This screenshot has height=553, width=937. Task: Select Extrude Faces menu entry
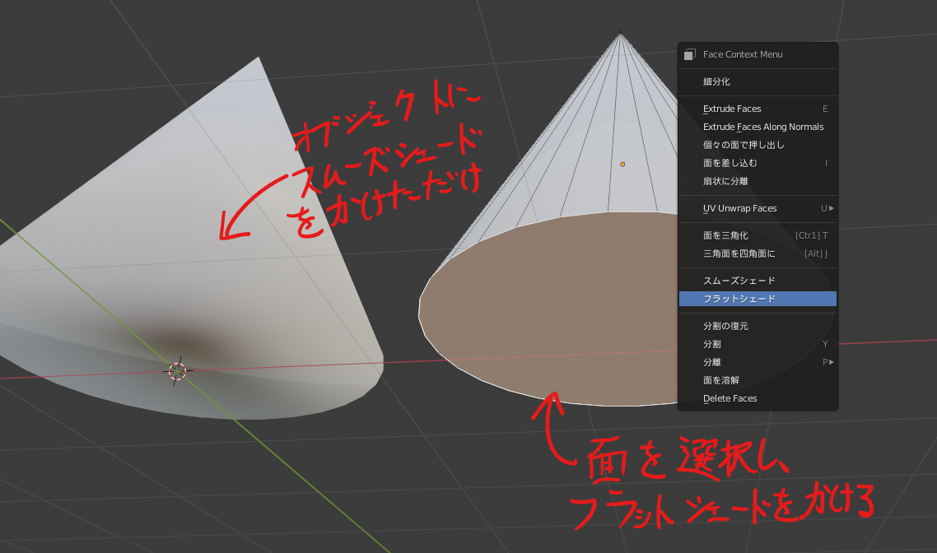758,109
